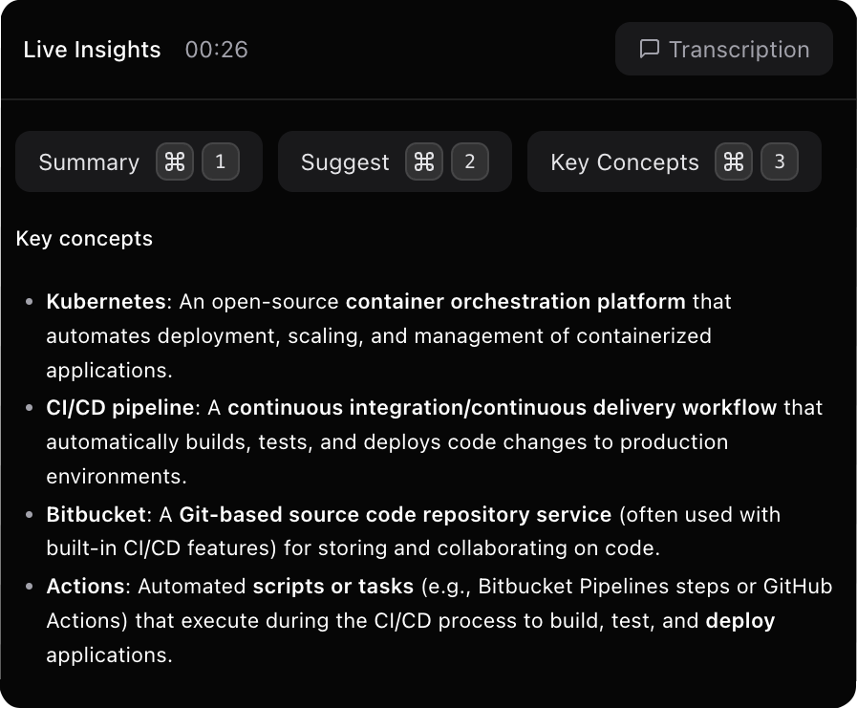Click the "3" shortcut badge on Key Concepts
Viewport: 857px width, 708px height.
pyautogui.click(x=780, y=162)
